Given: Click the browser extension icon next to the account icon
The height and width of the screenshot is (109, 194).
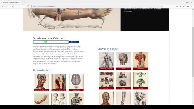Looking at the screenshot, I should tap(184, 6).
